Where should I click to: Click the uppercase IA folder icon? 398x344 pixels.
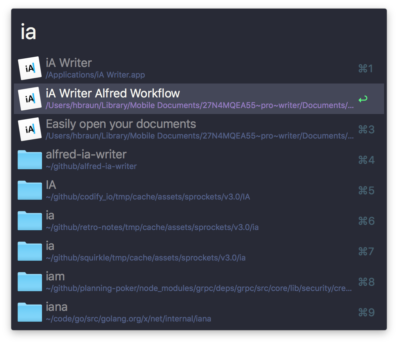(30, 190)
